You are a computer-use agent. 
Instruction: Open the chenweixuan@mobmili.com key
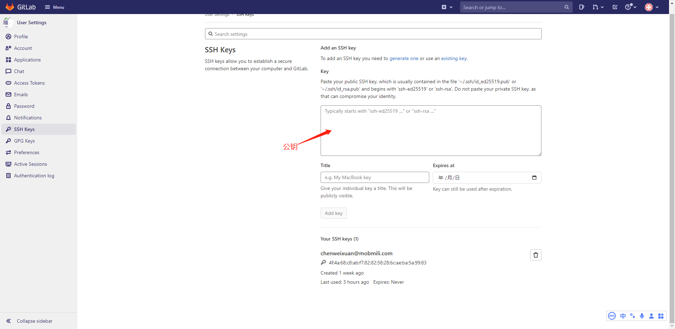tap(356, 253)
